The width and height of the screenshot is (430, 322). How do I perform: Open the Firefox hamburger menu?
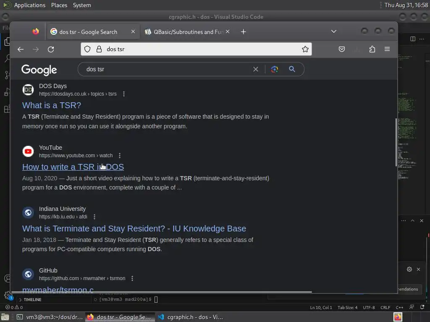coord(387,49)
